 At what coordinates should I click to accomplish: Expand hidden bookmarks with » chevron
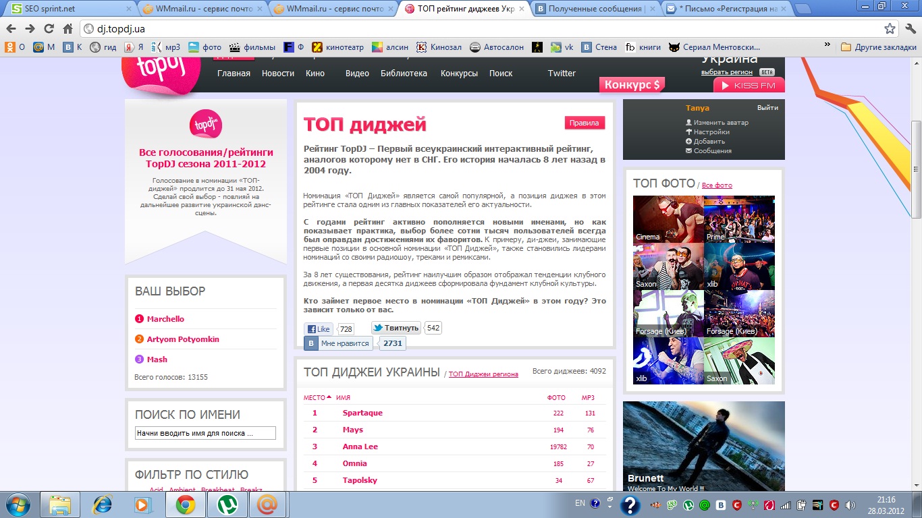[828, 47]
